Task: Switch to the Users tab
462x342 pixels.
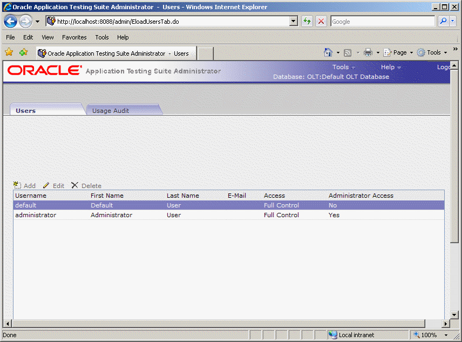Action: pos(47,109)
